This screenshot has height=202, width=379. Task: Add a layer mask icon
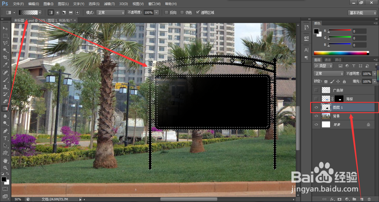coord(339,199)
